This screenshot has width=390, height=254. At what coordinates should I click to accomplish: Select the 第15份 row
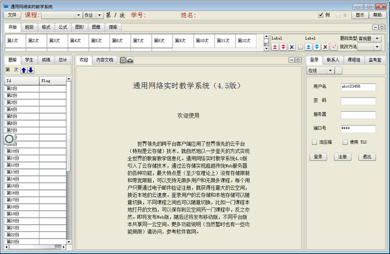click(35, 186)
